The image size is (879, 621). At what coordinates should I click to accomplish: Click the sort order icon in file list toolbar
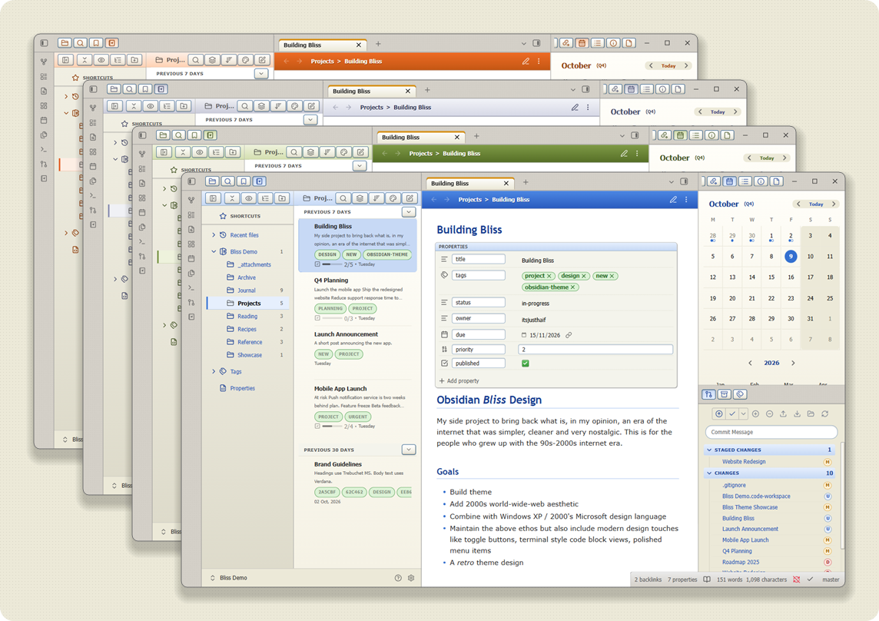coord(376,198)
